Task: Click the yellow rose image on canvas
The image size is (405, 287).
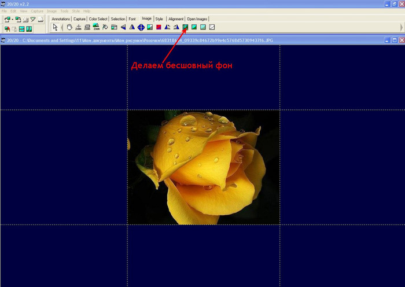Action: [204, 167]
